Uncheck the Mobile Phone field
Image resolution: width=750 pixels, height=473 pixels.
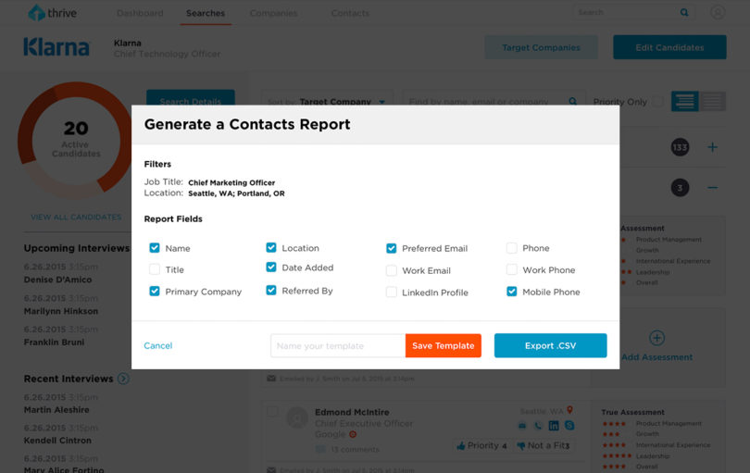(x=512, y=292)
